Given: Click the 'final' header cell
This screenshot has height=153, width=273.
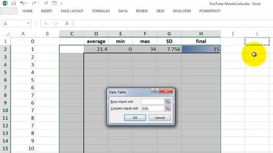Looking at the screenshot, I should point(201,41).
